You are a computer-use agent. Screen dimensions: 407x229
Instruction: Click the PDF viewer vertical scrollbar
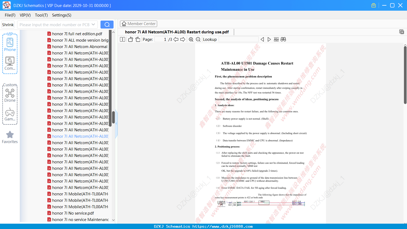click(x=405, y=75)
